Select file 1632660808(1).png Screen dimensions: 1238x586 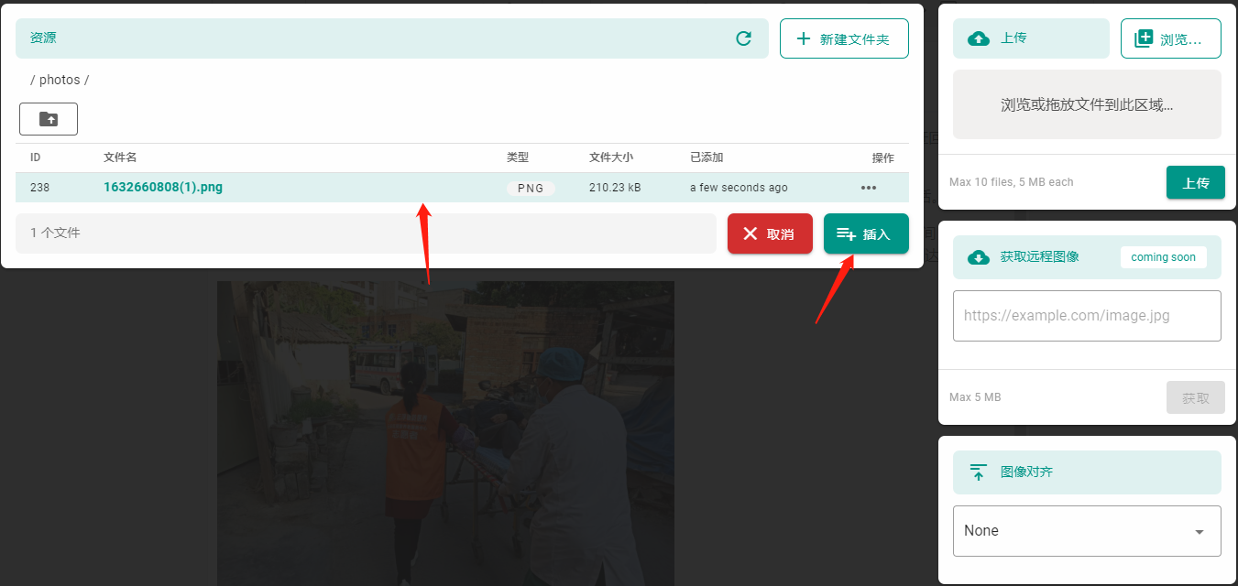tap(163, 188)
